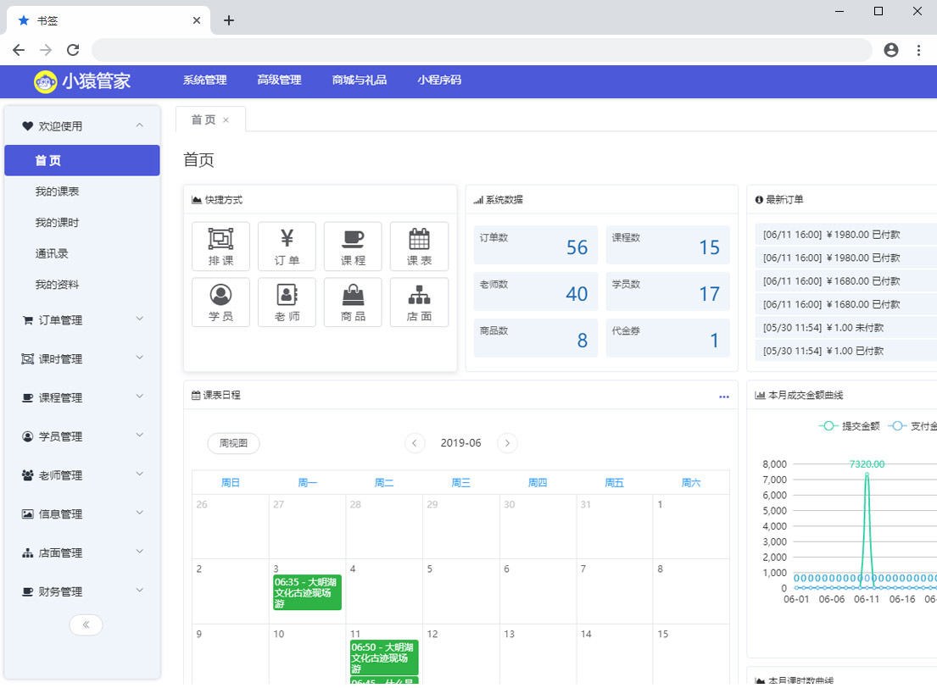Open the 06:35 大明湖 event on June 3
The image size is (937, 688).
[307, 592]
